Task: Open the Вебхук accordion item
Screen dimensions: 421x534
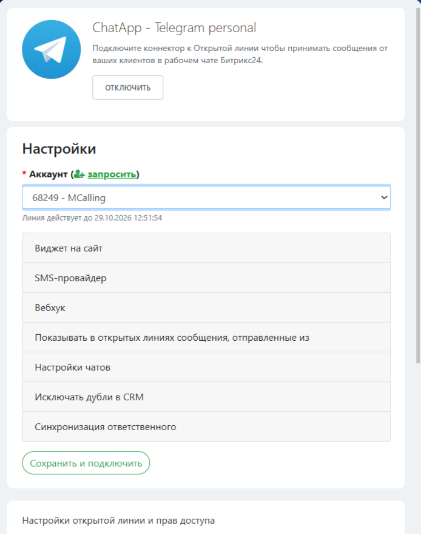Action: tap(206, 307)
